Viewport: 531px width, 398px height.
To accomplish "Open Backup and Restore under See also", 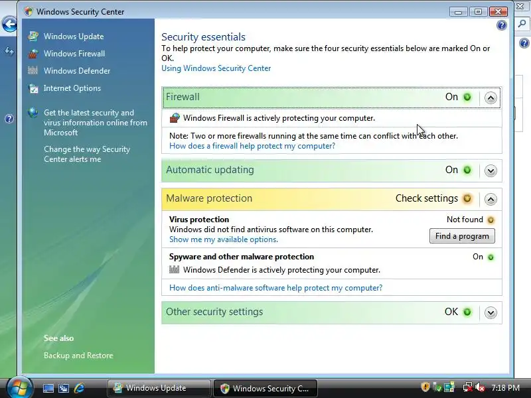I will (x=78, y=356).
